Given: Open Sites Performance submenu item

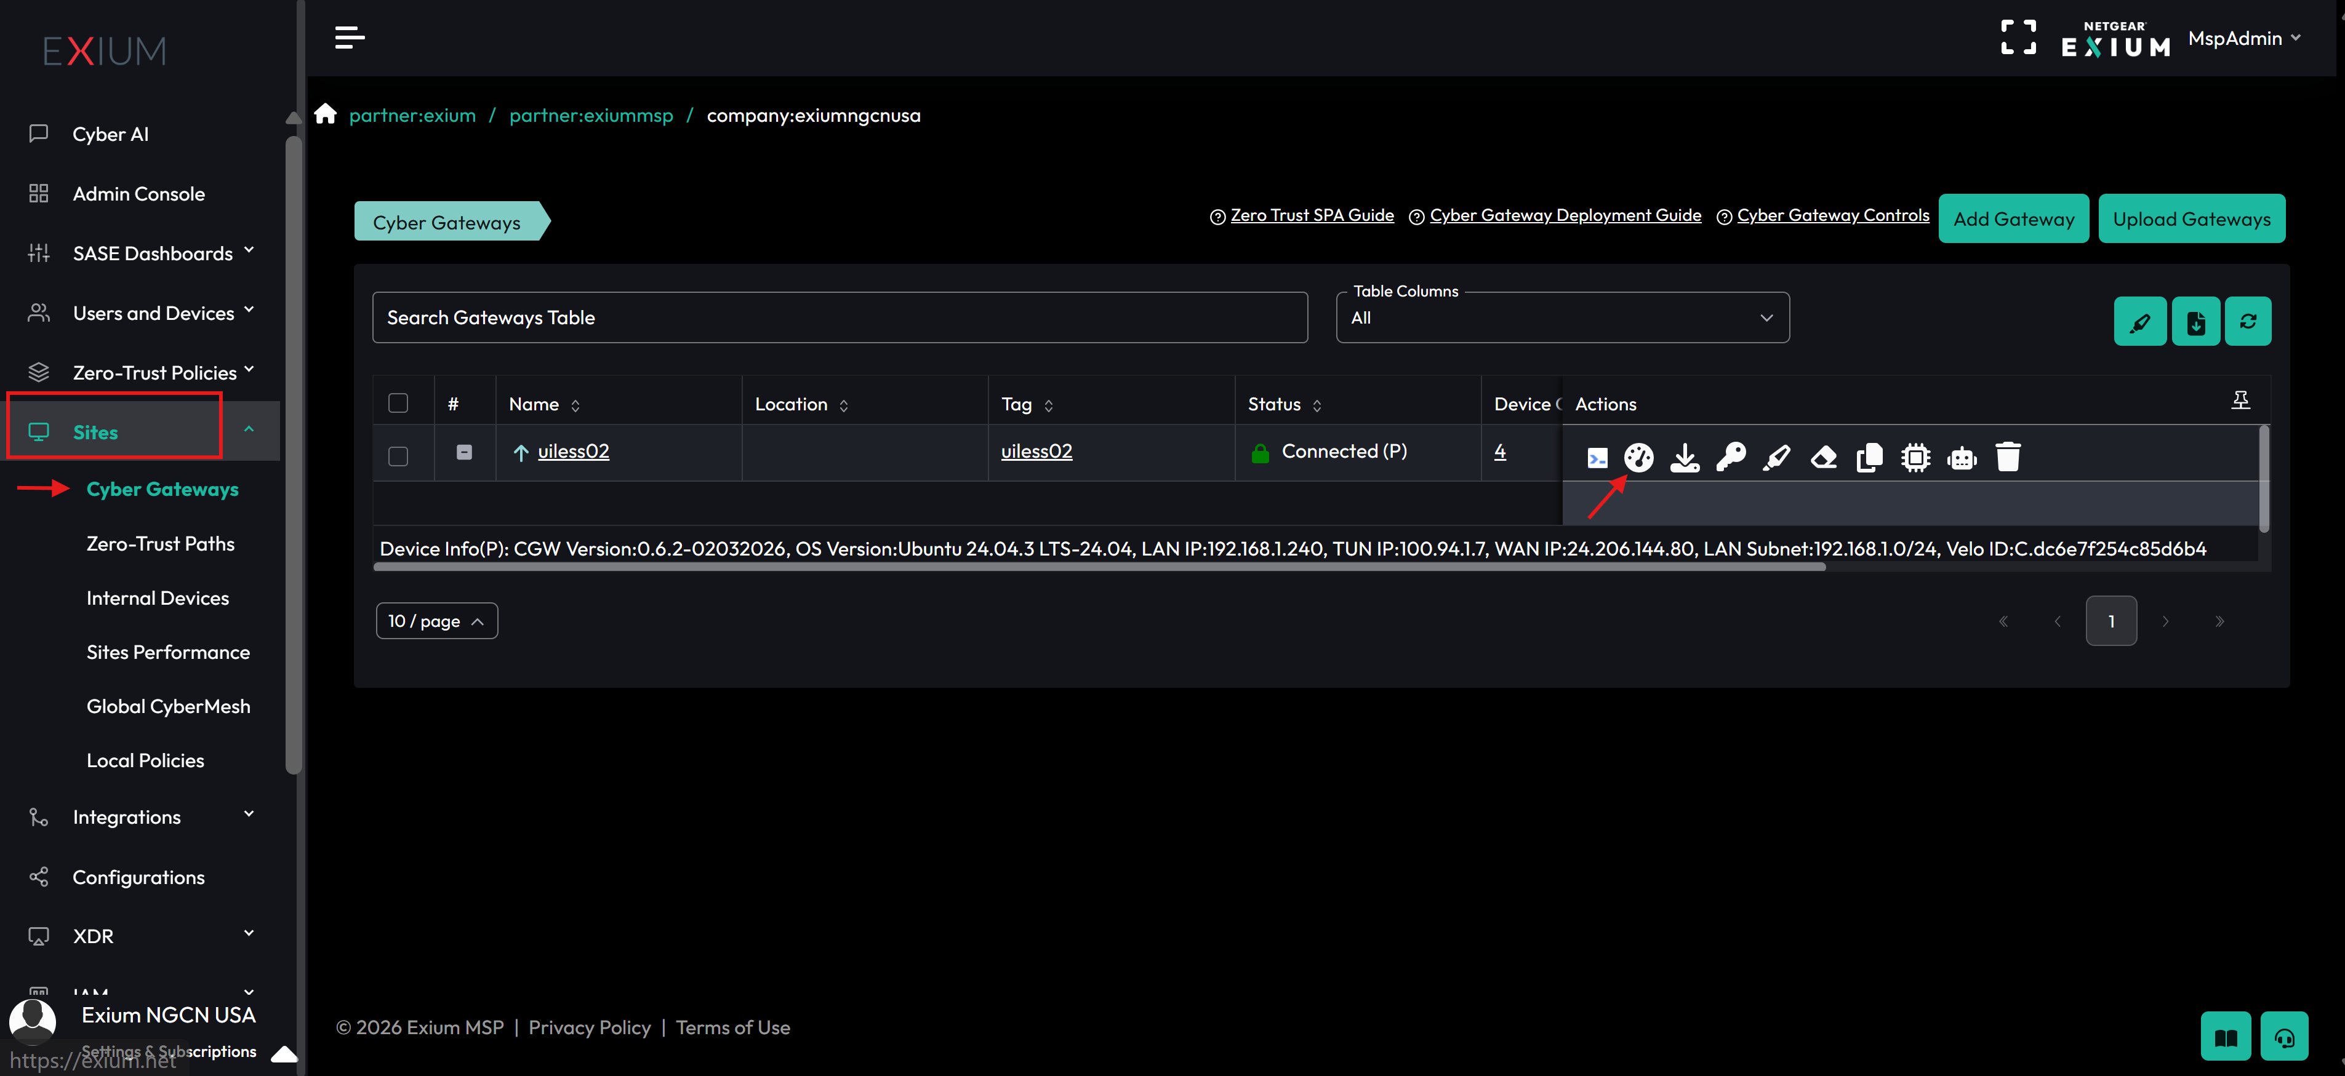Looking at the screenshot, I should 169,652.
